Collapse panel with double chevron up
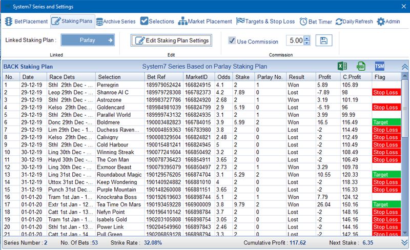The height and width of the screenshot is (250, 410). pos(404,67)
